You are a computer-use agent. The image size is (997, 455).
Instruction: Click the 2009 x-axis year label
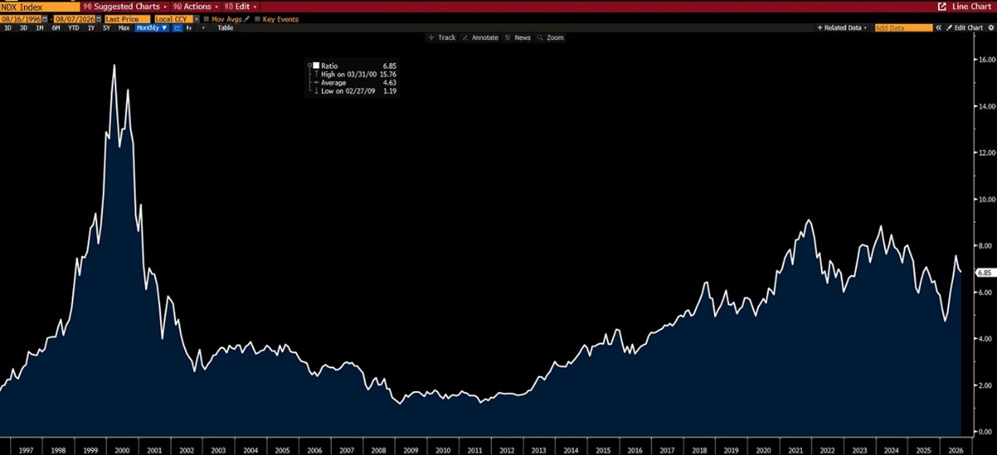[411, 450]
